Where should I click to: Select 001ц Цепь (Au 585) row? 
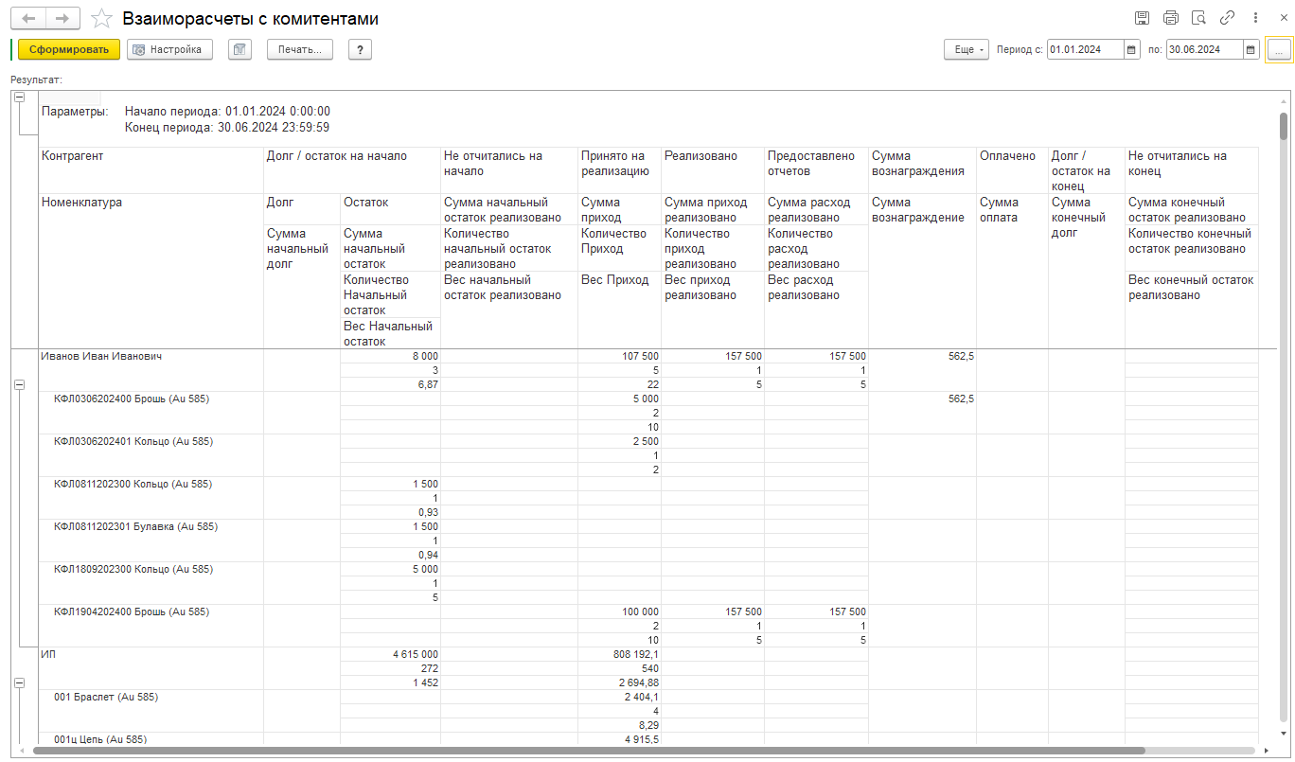pos(100,738)
